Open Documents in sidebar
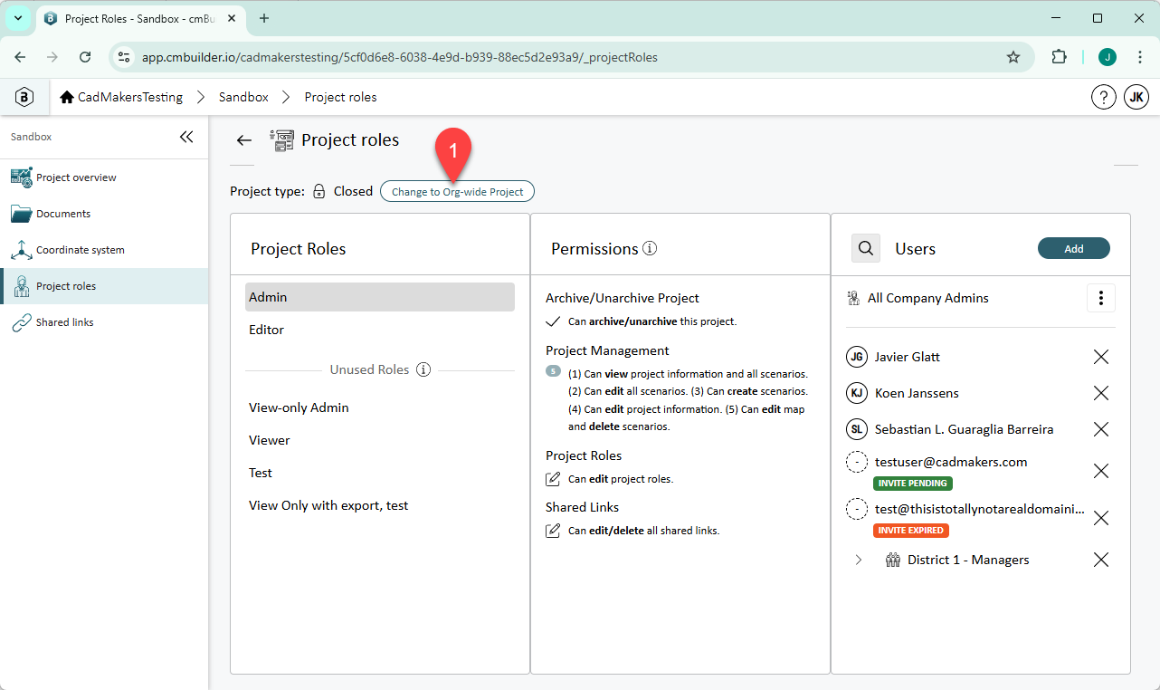This screenshot has width=1160, height=690. pos(104,214)
